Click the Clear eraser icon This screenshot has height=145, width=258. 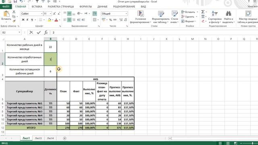[203, 21]
